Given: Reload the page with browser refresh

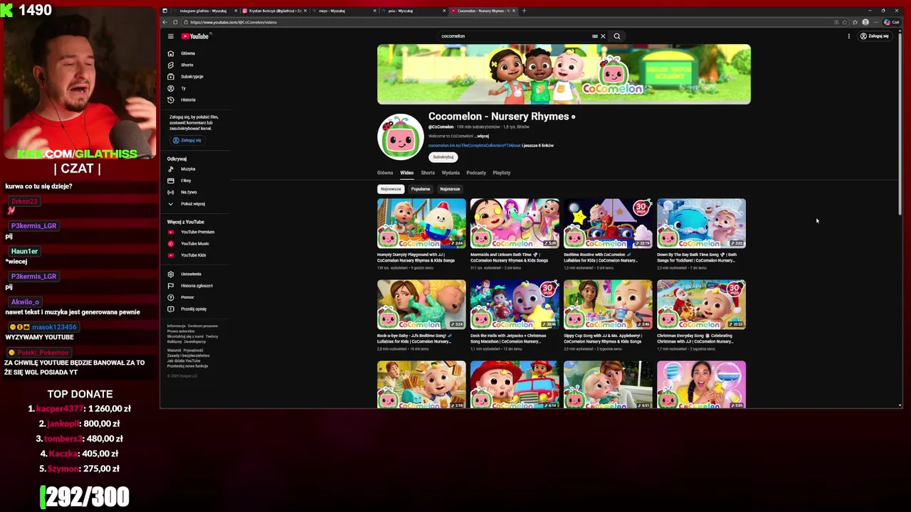Looking at the screenshot, I should (x=175, y=22).
